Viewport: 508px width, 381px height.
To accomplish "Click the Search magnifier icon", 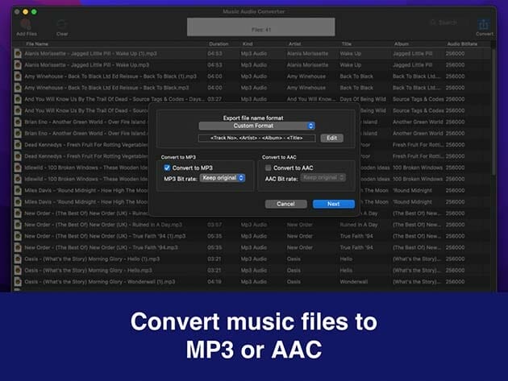I will [x=433, y=23].
